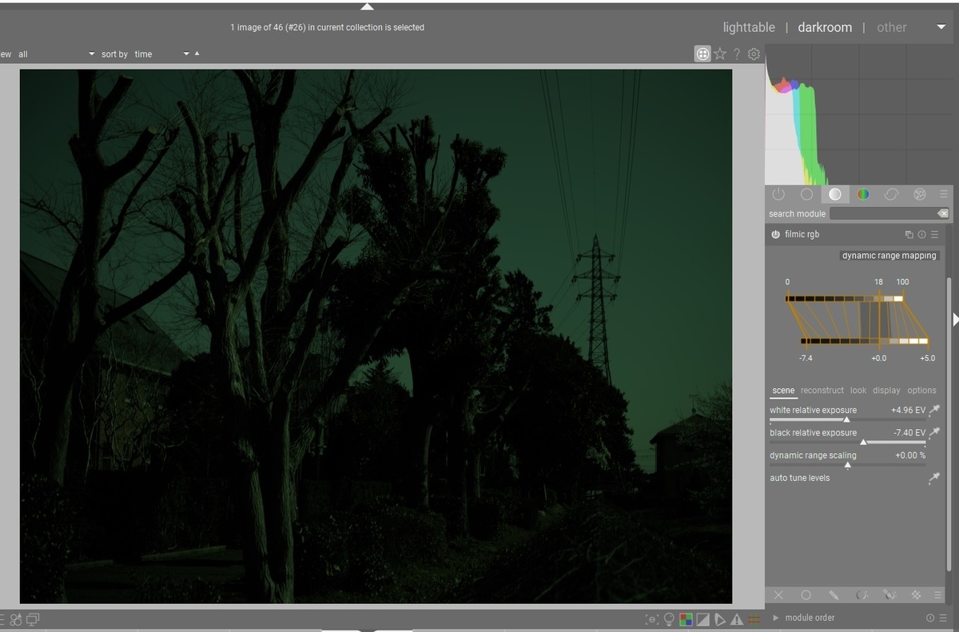The height and width of the screenshot is (632, 959).
Task: Switch to the lighttable view
Action: [749, 26]
